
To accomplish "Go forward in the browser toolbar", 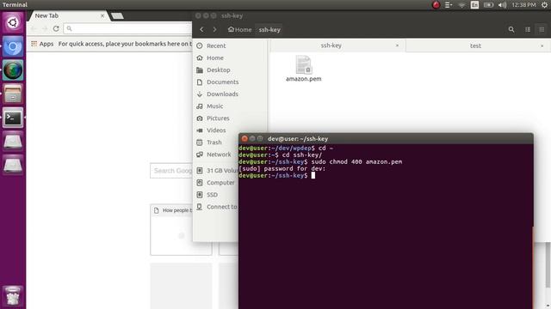I will tap(45, 28).
